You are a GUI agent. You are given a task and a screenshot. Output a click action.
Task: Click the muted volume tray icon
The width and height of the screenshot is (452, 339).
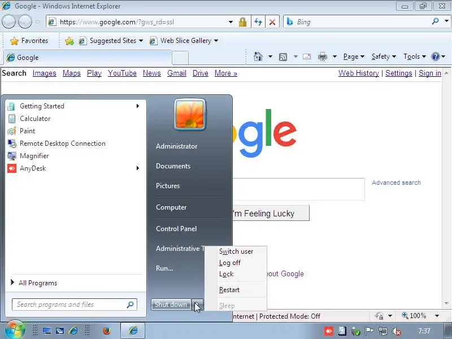[x=397, y=332]
